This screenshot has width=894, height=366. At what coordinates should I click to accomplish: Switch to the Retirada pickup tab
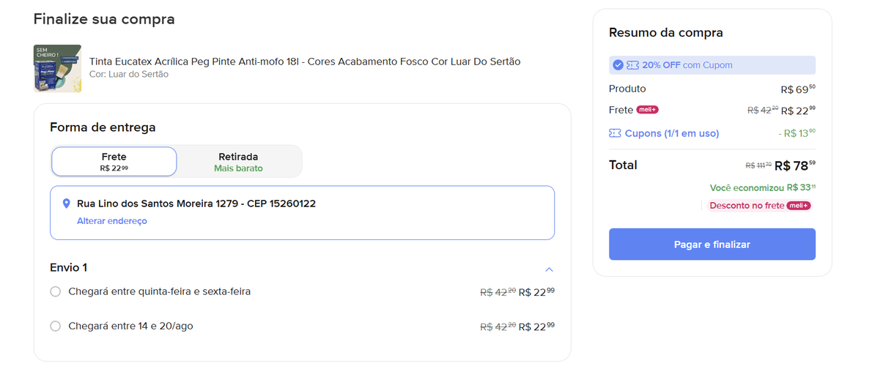pyautogui.click(x=238, y=162)
